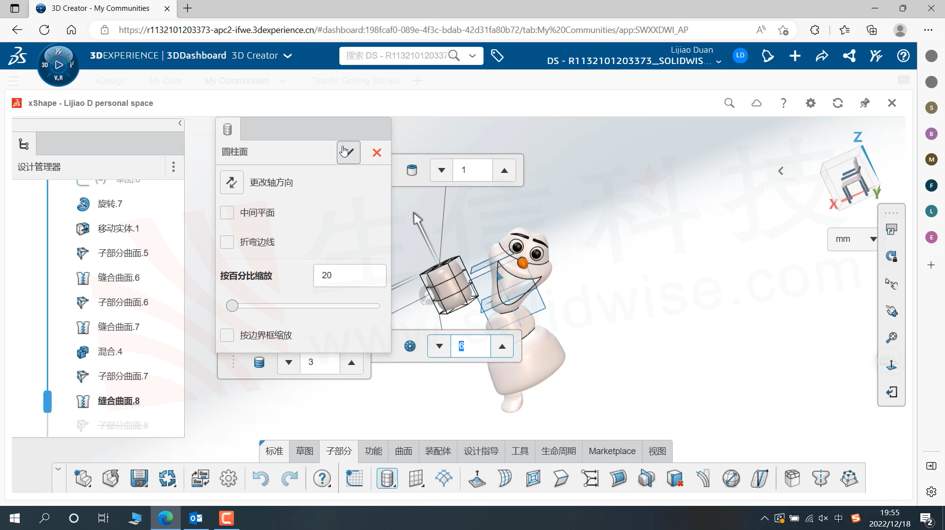Click the Windows taskbar search icon

click(44, 518)
